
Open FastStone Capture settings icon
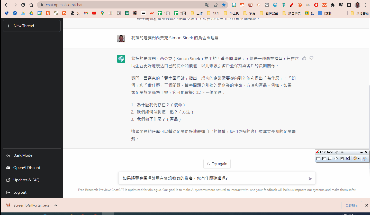tap(364, 158)
